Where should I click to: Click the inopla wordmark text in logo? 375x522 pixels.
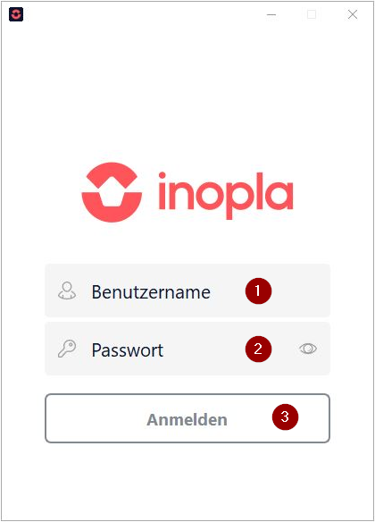click(226, 196)
